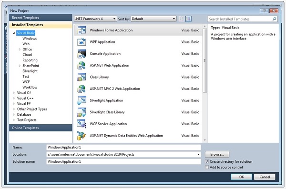Select 'WPF Application' template name
This screenshot has width=286, height=189.
(102, 42)
